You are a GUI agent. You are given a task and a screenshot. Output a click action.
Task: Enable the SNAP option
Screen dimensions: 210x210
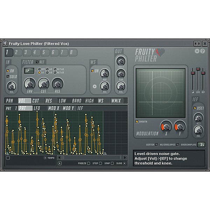(112, 163)
